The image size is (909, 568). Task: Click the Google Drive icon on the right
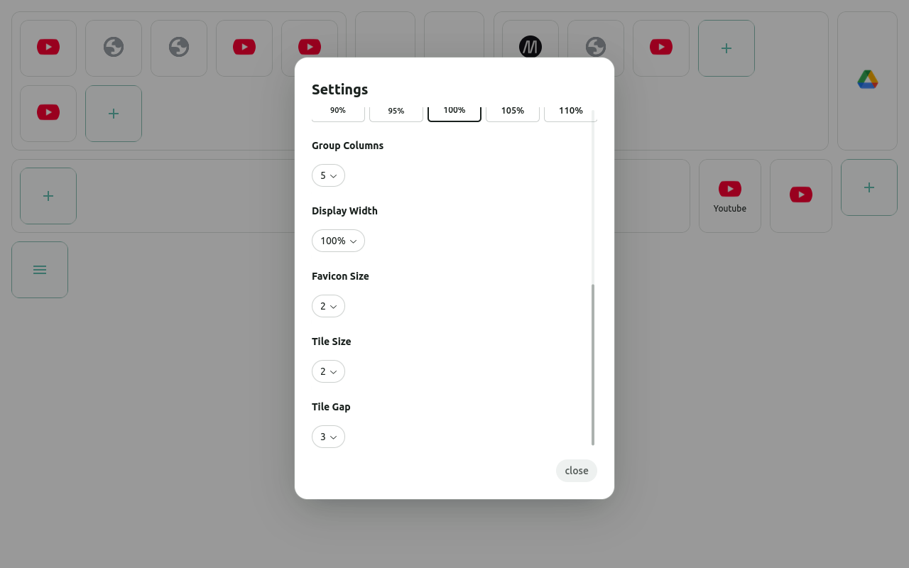click(867, 80)
